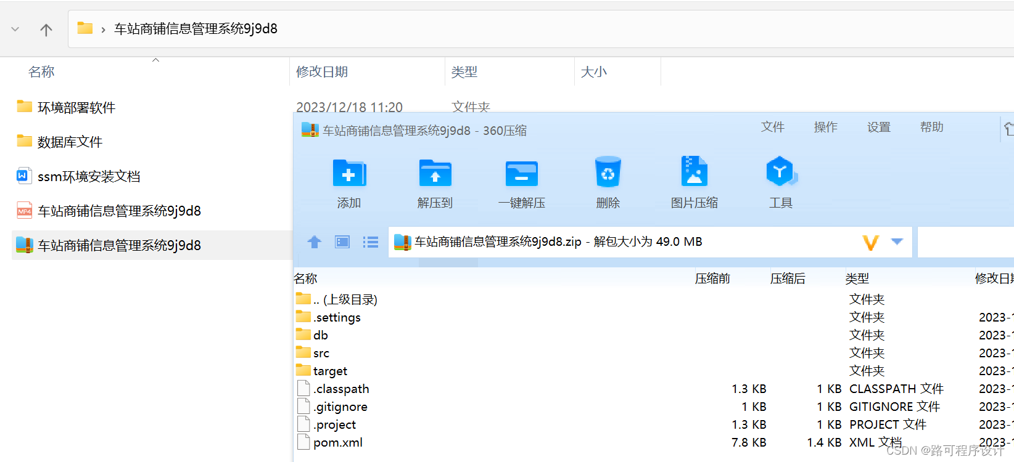The image size is (1014, 462).
Task: Sort archive list by 压缩后 column
Action: pyautogui.click(x=788, y=278)
